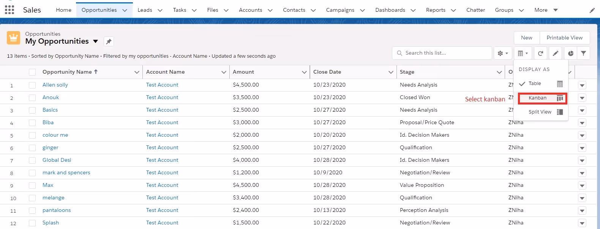The image size is (600, 229).
Task: Click the pencil inline edit icon
Action: (x=555, y=53)
